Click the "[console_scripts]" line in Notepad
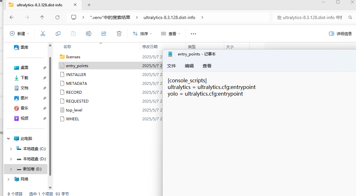This screenshot has width=356, height=196. point(187,80)
